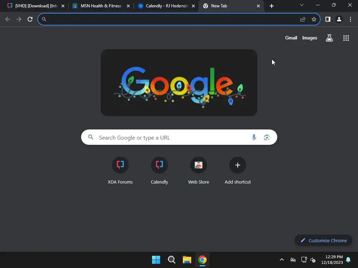Close the New Tab tab
Image resolution: width=358 pixels, height=268 pixels.
(258, 6)
